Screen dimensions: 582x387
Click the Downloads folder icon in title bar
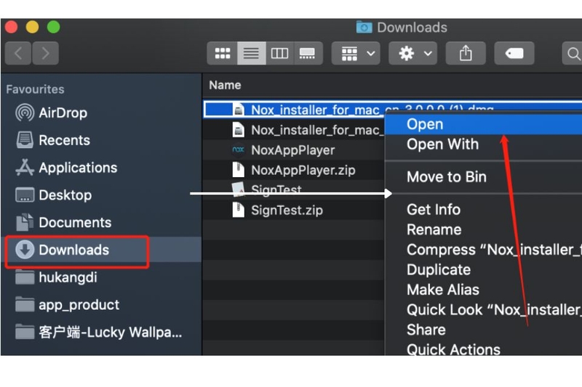click(364, 27)
